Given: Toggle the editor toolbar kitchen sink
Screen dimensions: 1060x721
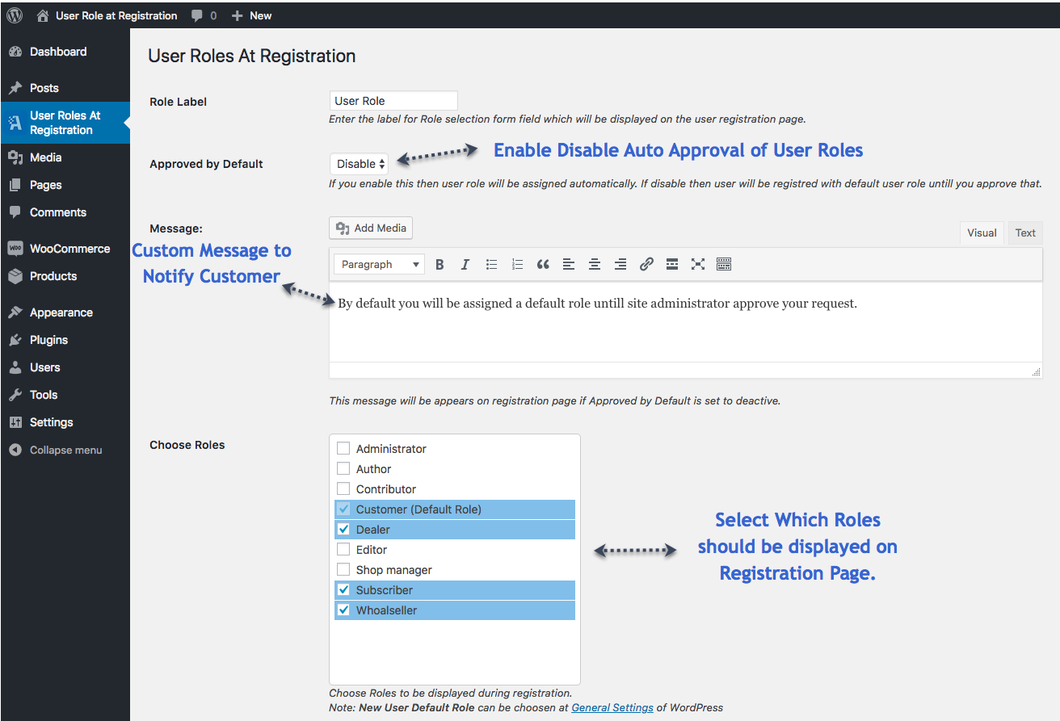Looking at the screenshot, I should [724, 264].
